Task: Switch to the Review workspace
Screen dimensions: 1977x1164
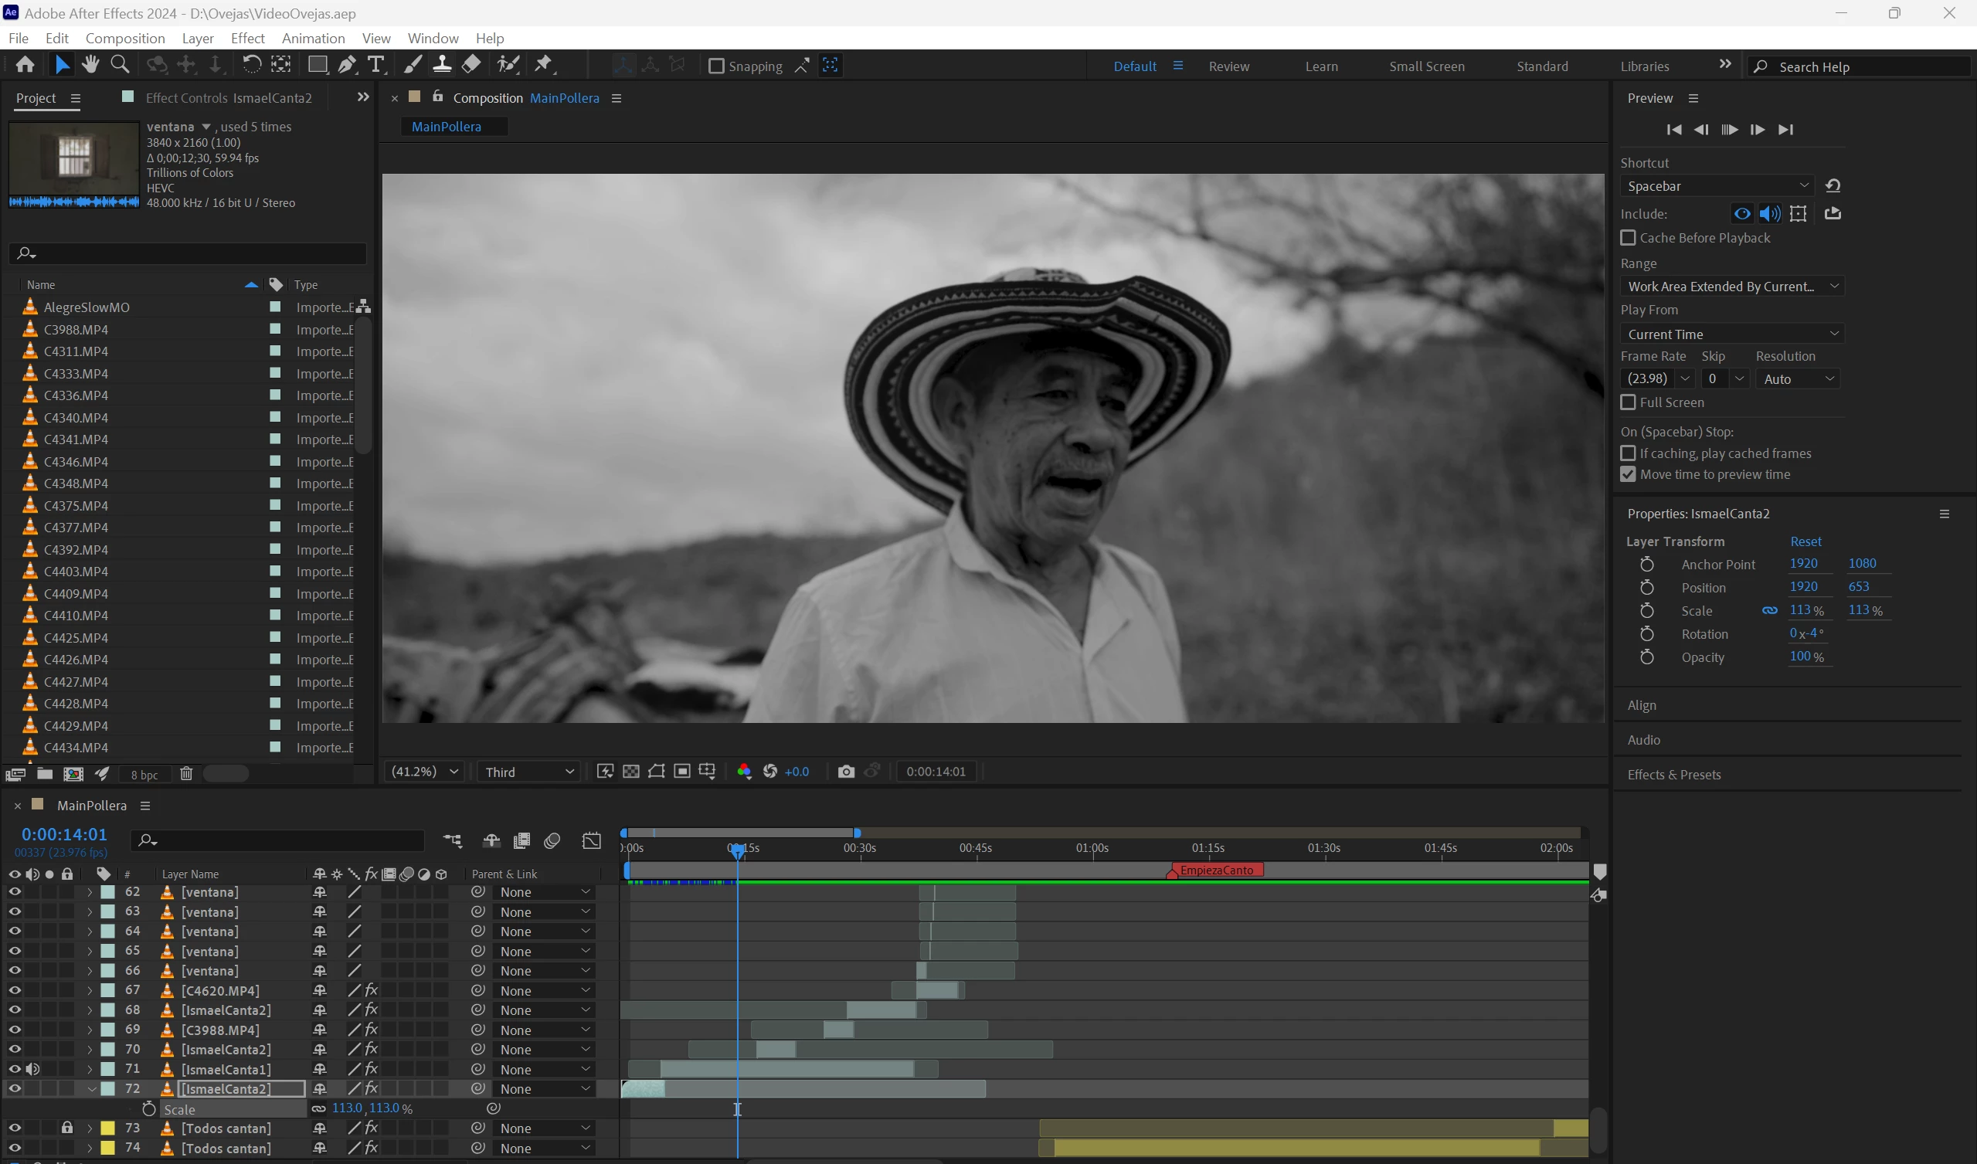Action: point(1228,66)
